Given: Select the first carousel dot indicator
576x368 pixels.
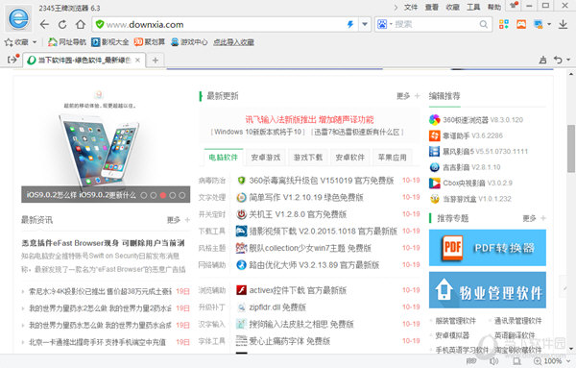Looking at the screenshot, I should pos(144,195).
